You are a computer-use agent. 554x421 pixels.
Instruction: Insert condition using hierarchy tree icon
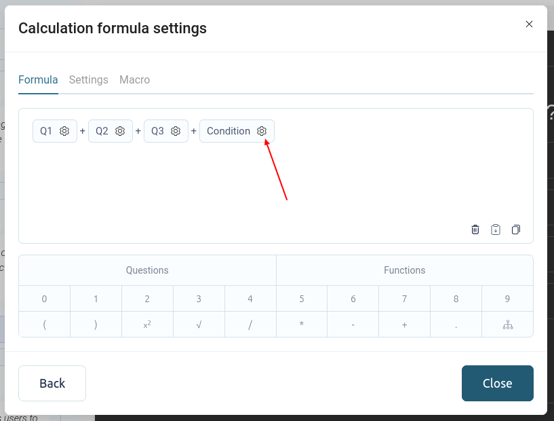click(x=507, y=325)
